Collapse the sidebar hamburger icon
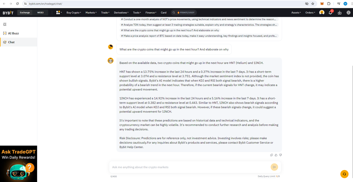Image resolution: width=353 pixels, height=182 pixels. click(x=5, y=24)
